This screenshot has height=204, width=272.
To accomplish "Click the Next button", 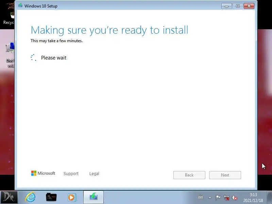I will point(225,175).
